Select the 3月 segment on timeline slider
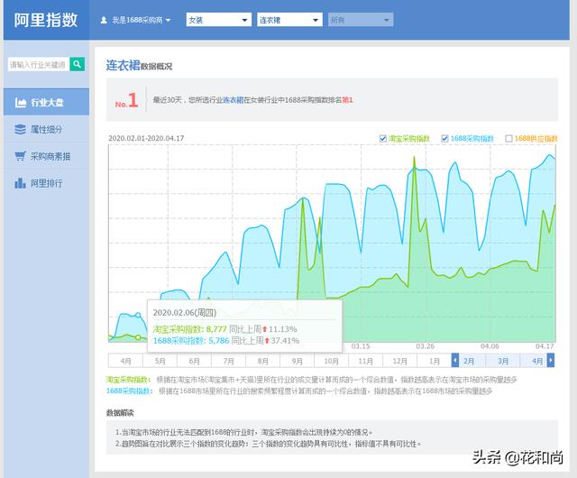This screenshot has height=478, width=577. click(x=504, y=360)
